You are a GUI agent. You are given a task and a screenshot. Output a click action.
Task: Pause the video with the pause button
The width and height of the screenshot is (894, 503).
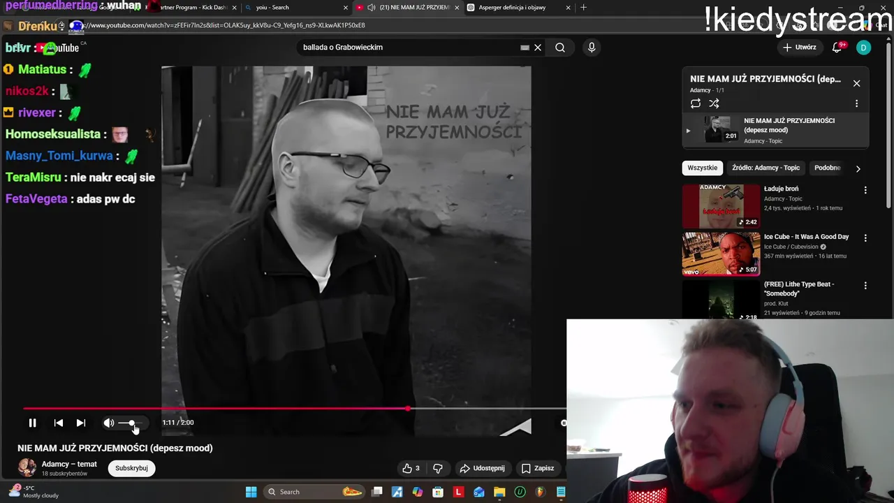pos(32,423)
